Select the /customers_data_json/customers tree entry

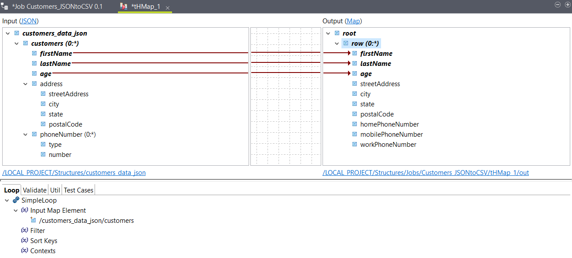tap(86, 220)
